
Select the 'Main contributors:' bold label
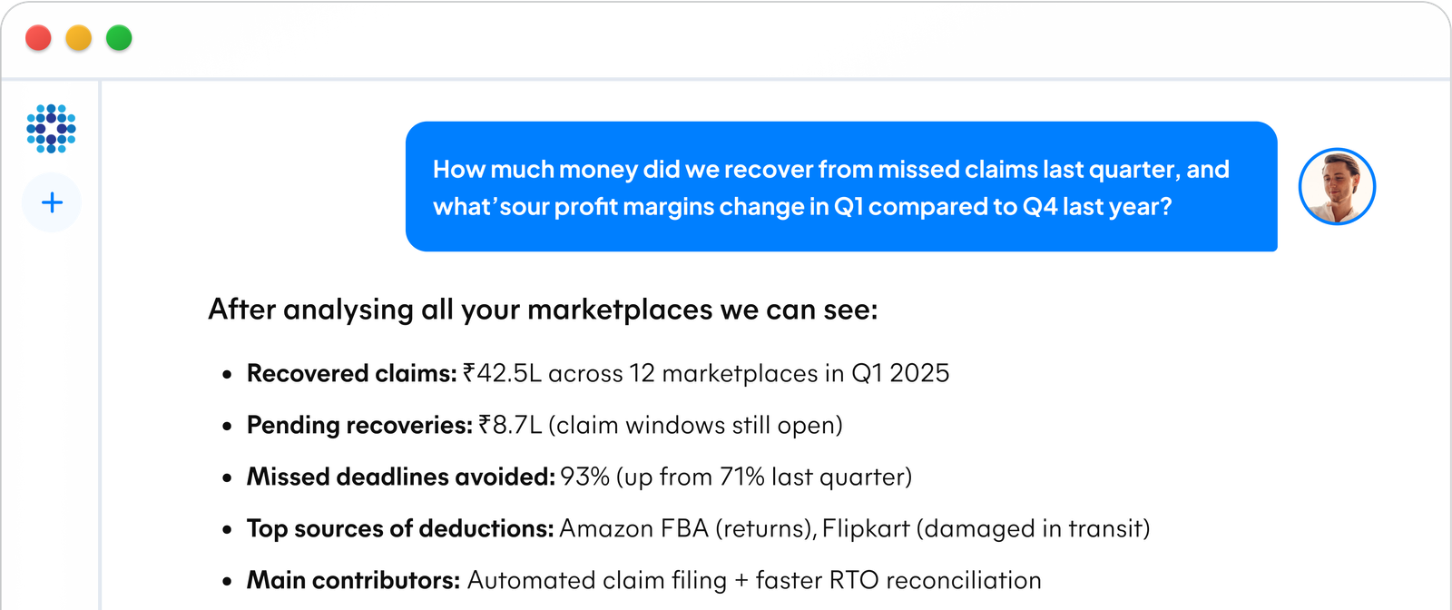353,580
